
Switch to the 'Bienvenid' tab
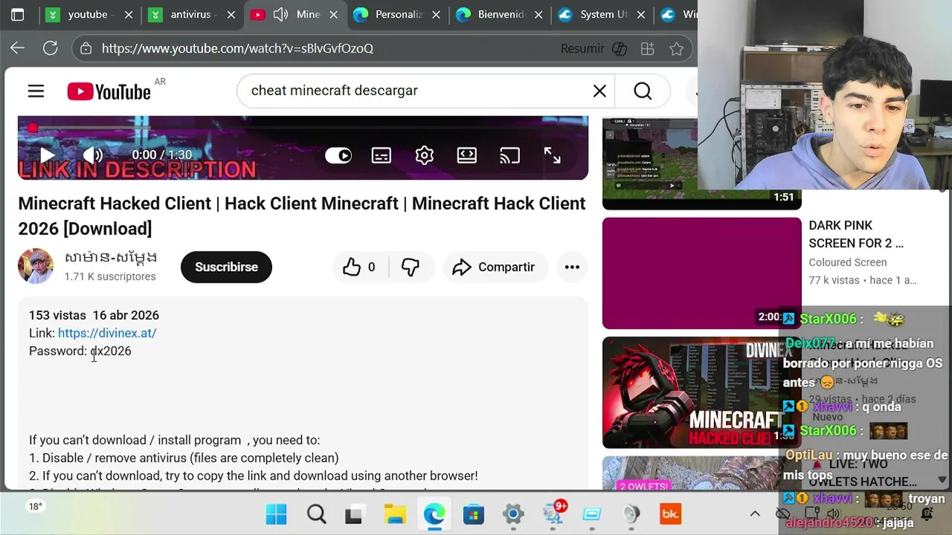click(501, 14)
